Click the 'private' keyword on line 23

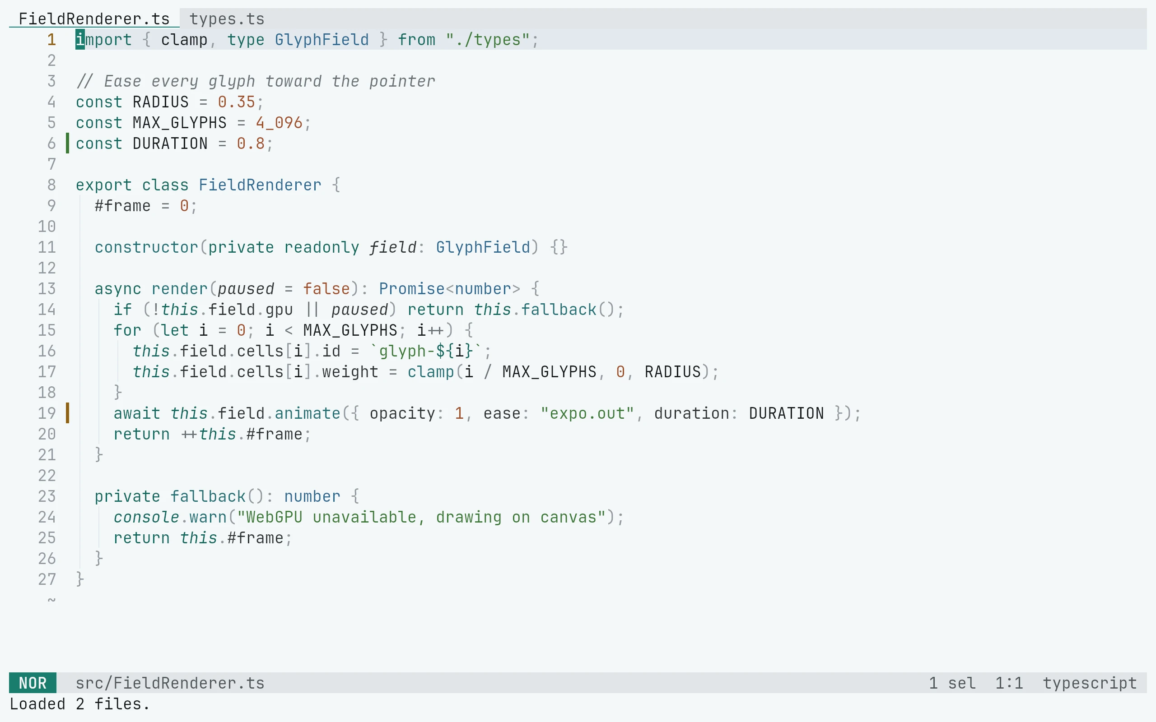(x=127, y=496)
